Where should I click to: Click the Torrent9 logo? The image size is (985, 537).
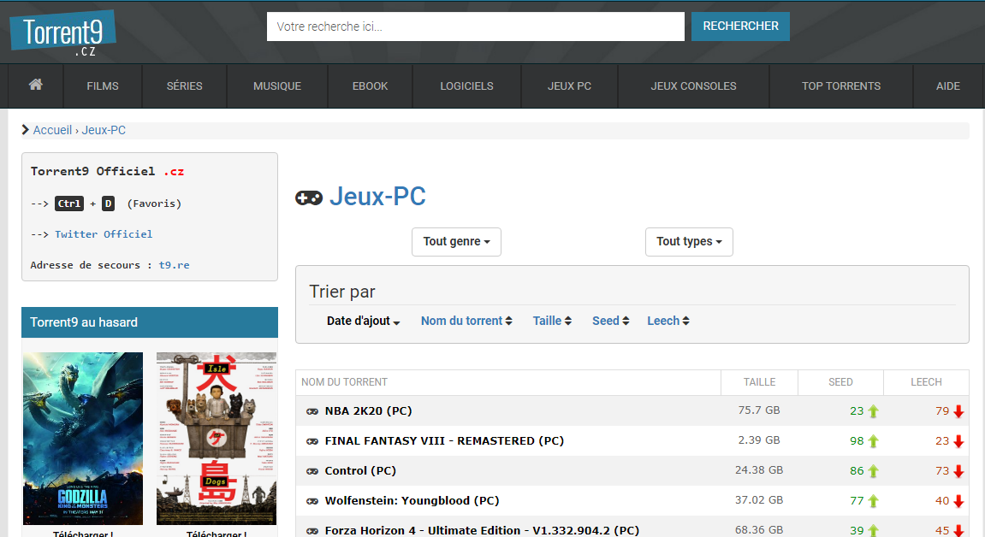[62, 36]
